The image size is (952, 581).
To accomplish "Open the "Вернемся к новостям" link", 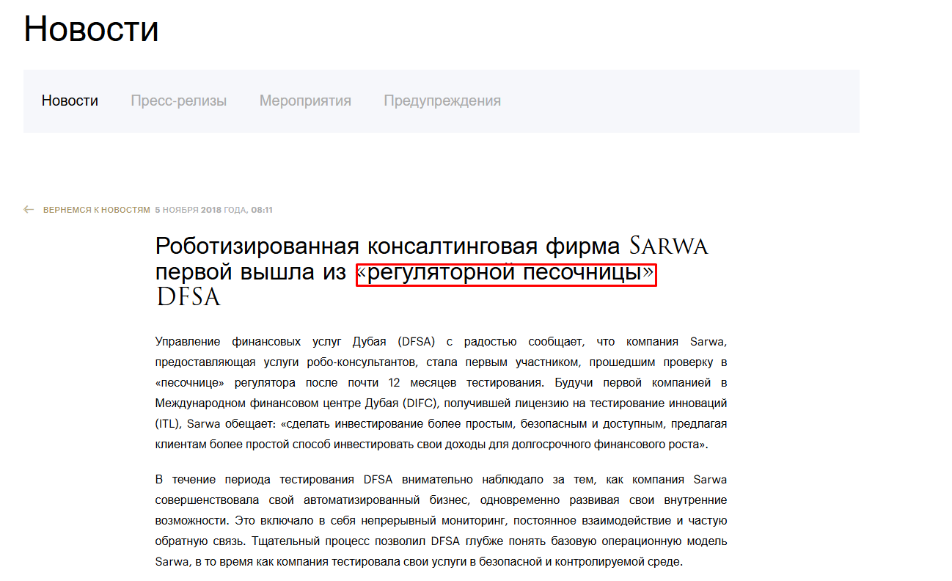I will click(96, 210).
